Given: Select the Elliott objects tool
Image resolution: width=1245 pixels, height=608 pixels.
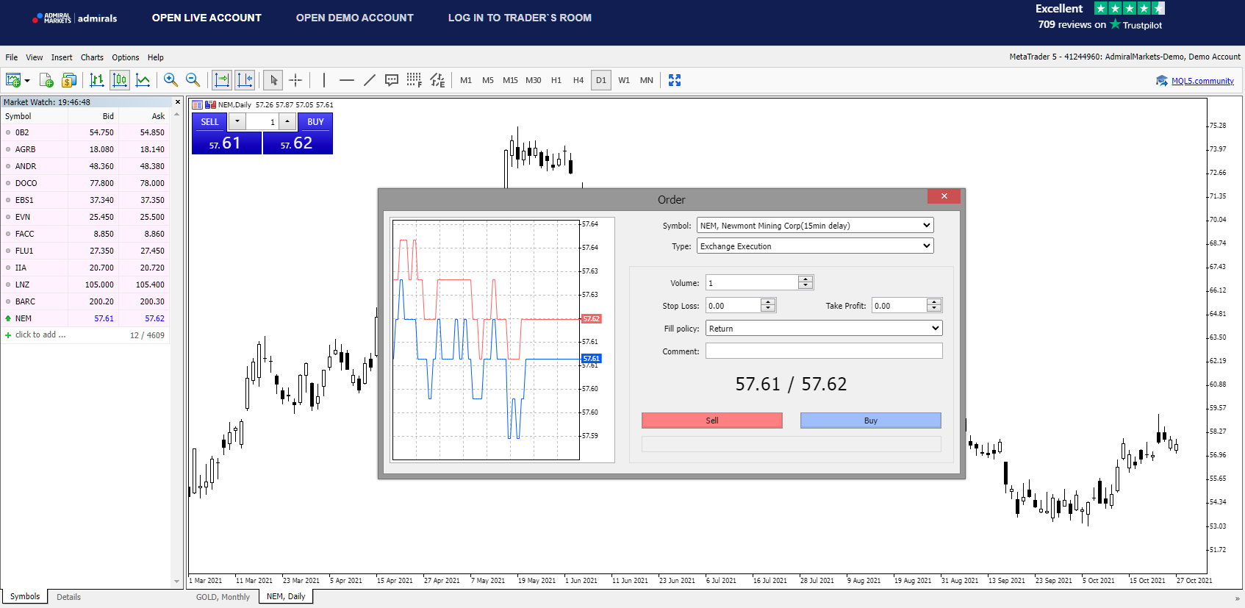Looking at the screenshot, I should click(437, 80).
